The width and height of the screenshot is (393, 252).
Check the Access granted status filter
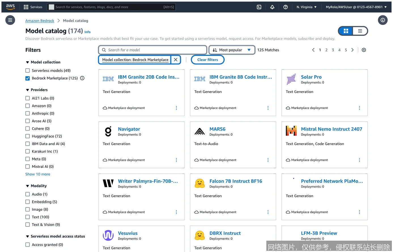point(27,245)
